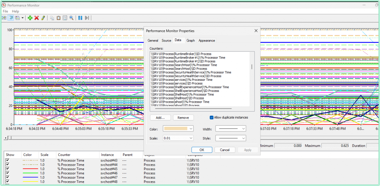Screen dimensions: 380x186
Task: Click the Add... button
Action: pos(160,117)
